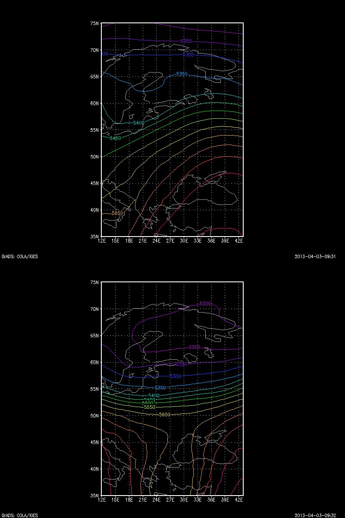Click the timestamp 2013-04-03-09:31

click(x=315, y=256)
